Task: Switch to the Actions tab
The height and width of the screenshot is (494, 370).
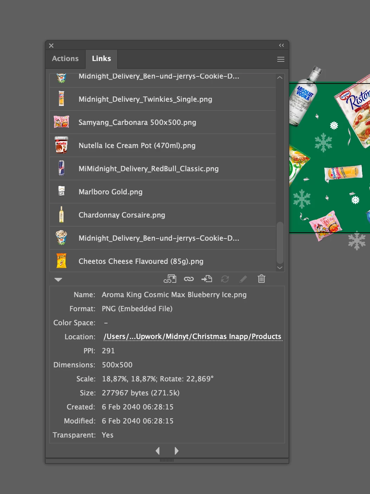Action: point(65,59)
